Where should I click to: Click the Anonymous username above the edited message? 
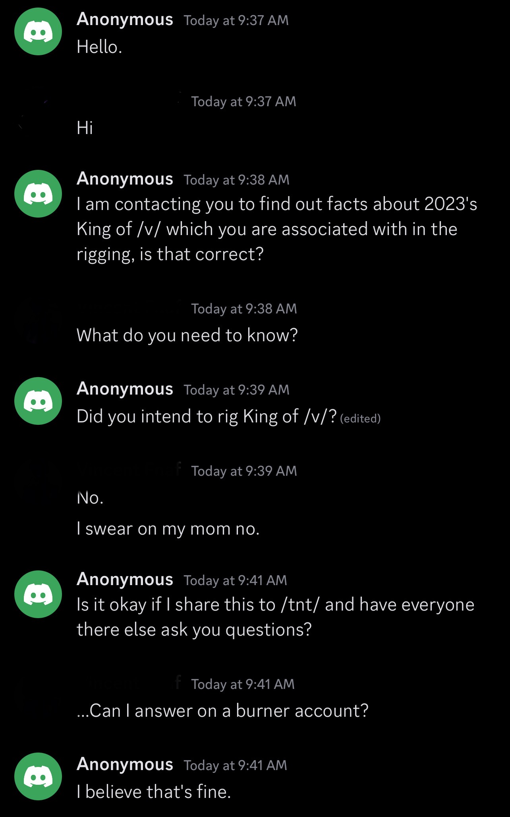[x=125, y=389]
